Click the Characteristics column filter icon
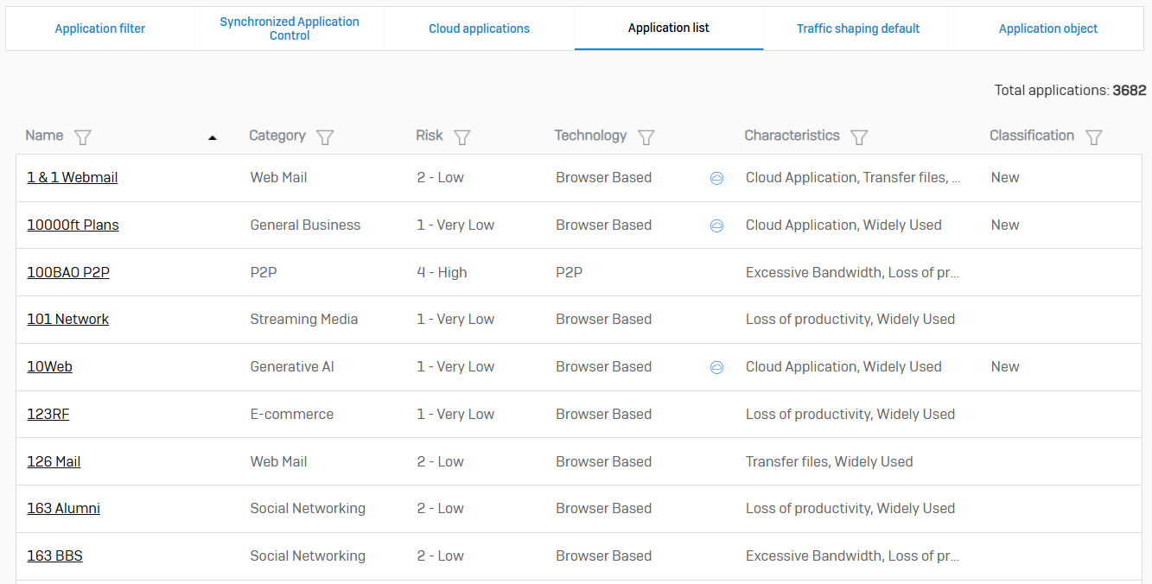Viewport: 1152px width, 584px height. tap(859, 136)
